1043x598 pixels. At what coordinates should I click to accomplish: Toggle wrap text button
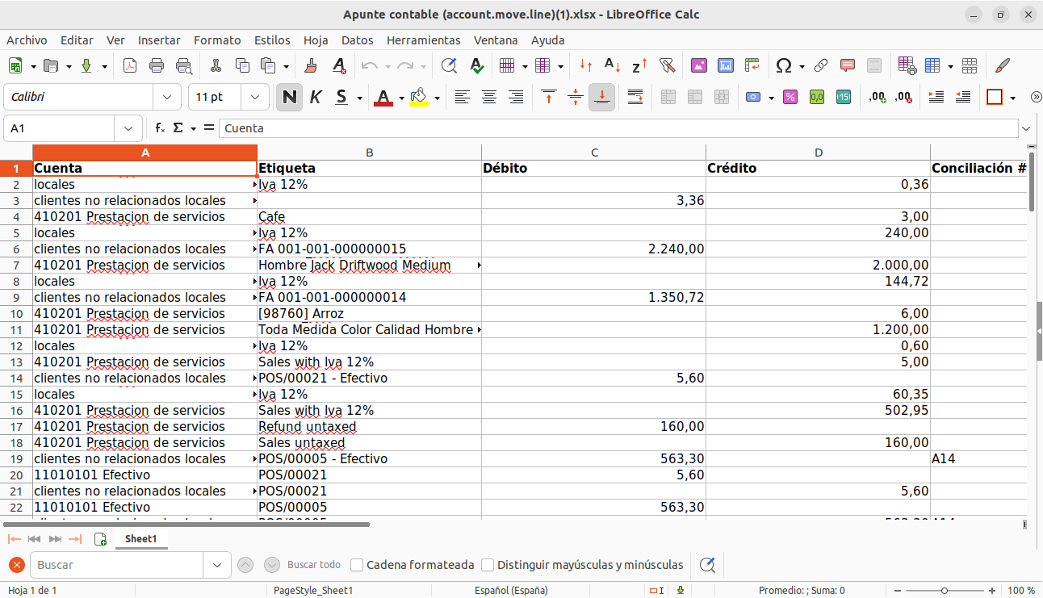pos(635,98)
